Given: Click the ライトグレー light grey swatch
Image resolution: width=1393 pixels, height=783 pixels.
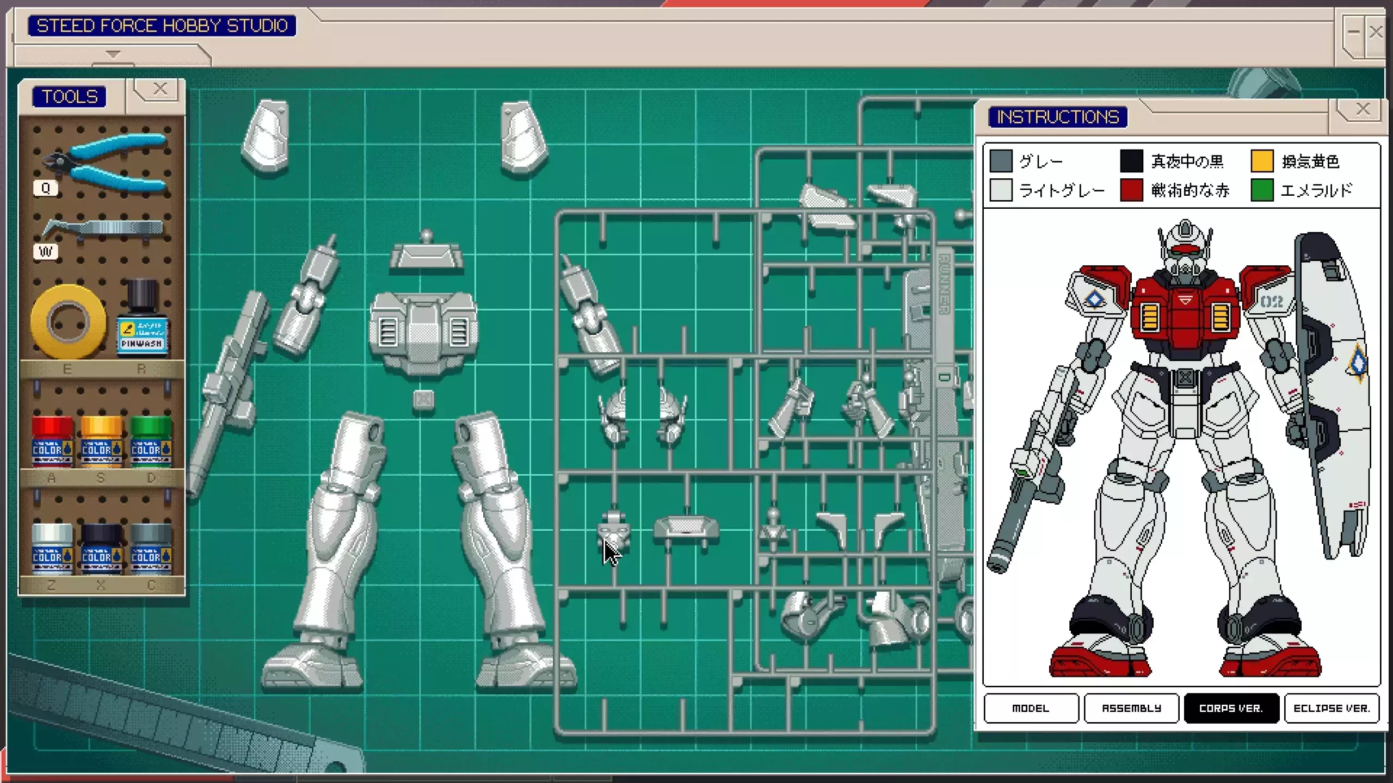Looking at the screenshot, I should (1001, 190).
